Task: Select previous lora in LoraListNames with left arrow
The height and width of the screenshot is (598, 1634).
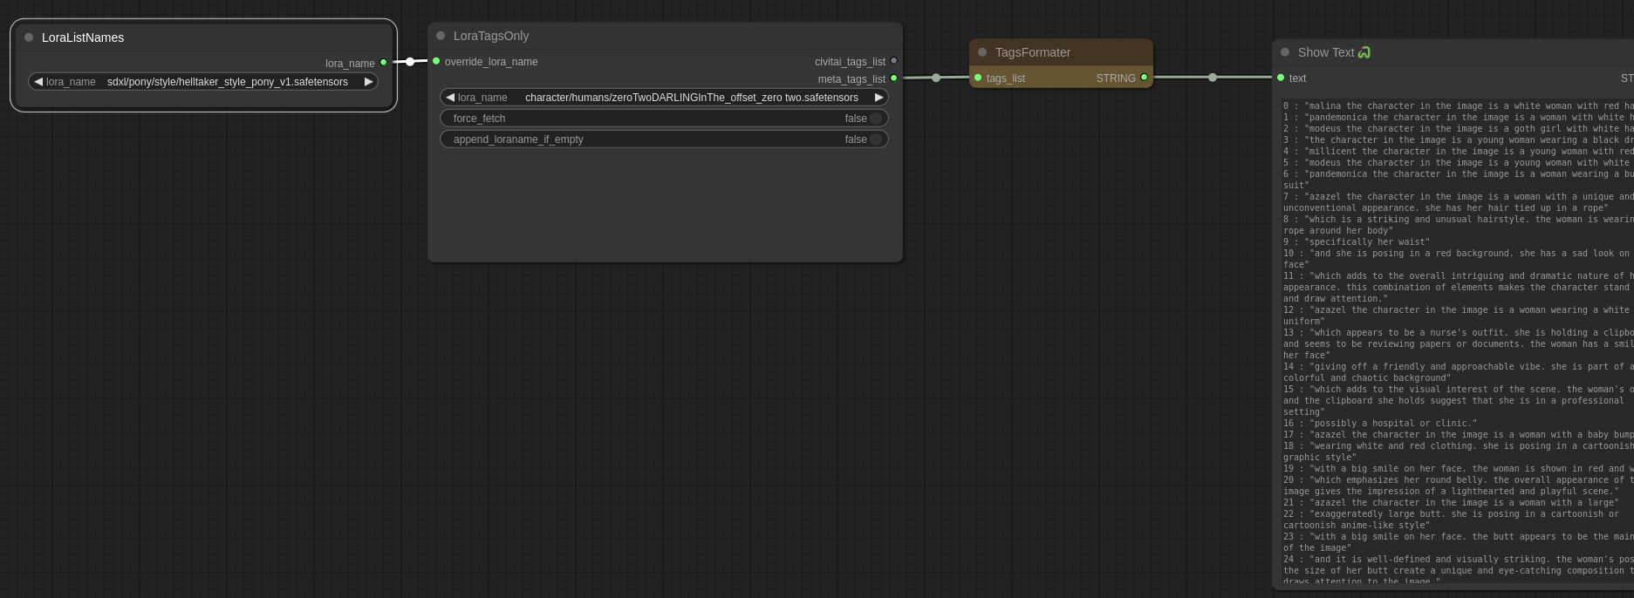Action: click(x=38, y=82)
